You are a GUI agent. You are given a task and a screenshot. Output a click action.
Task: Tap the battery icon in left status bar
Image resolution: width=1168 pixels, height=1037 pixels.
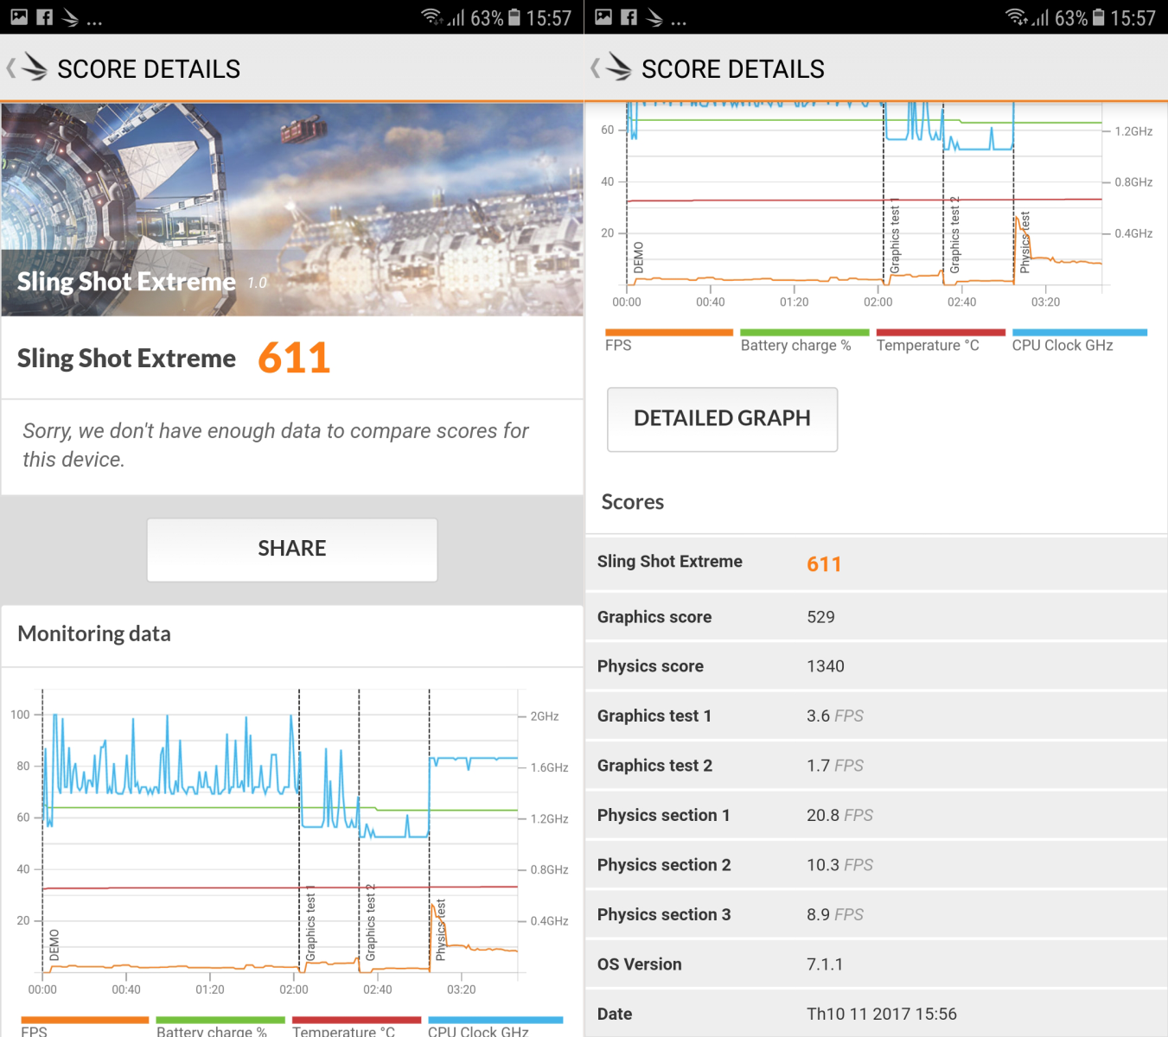pos(514,17)
